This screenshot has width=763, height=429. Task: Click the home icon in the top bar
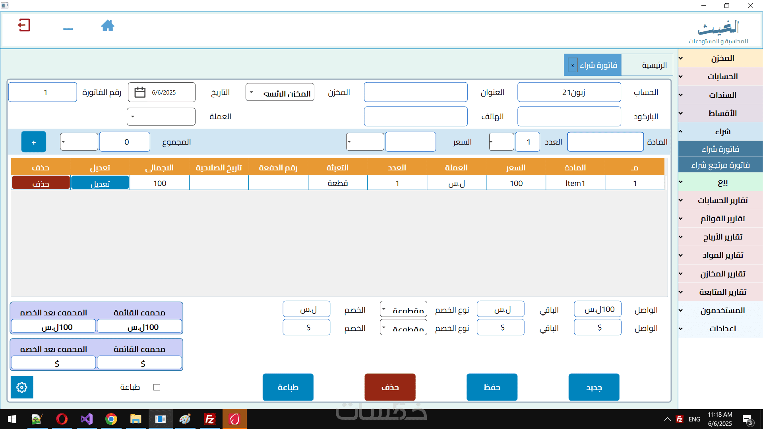point(107,26)
